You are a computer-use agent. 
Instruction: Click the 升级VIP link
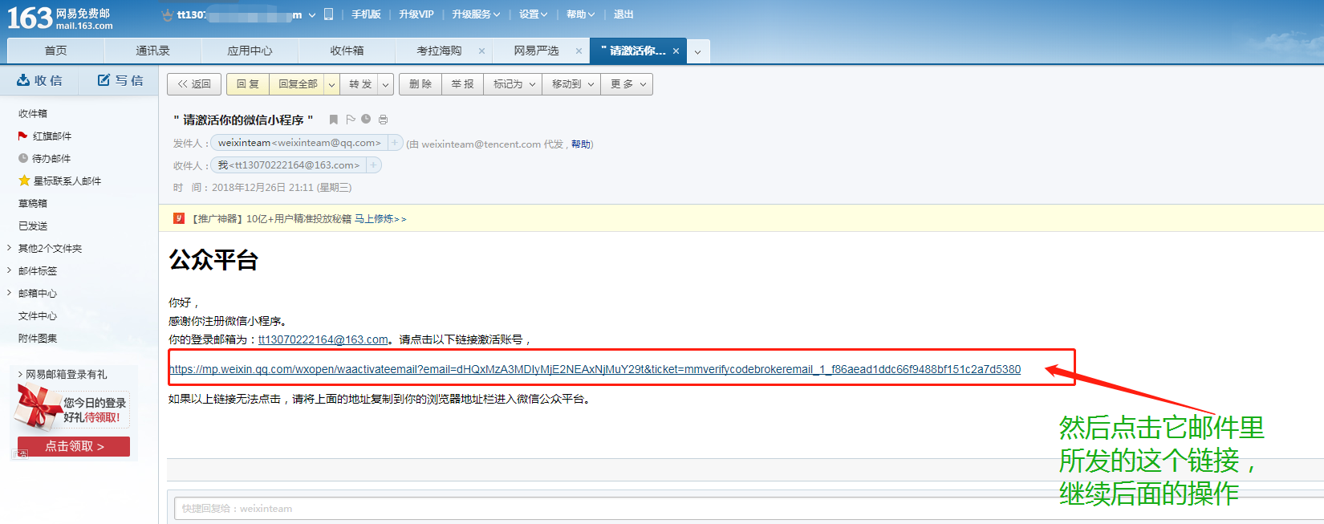416,14
